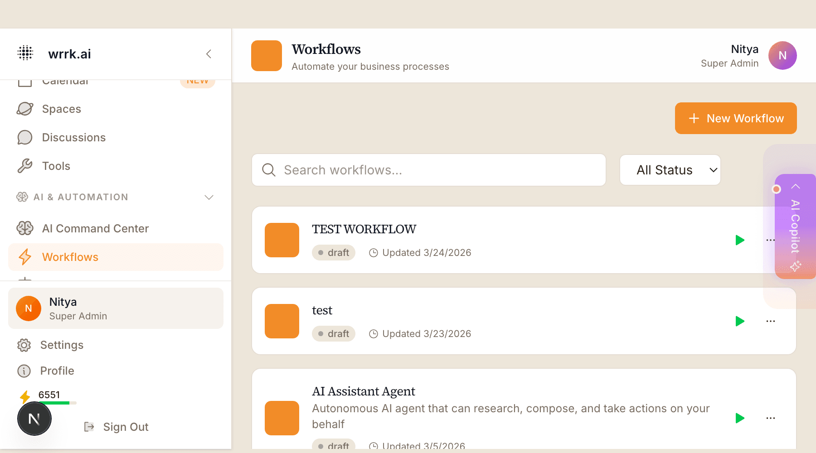Viewport: 816px width, 453px height.
Task: Collapse the sidebar with the top chevron
Action: click(209, 53)
